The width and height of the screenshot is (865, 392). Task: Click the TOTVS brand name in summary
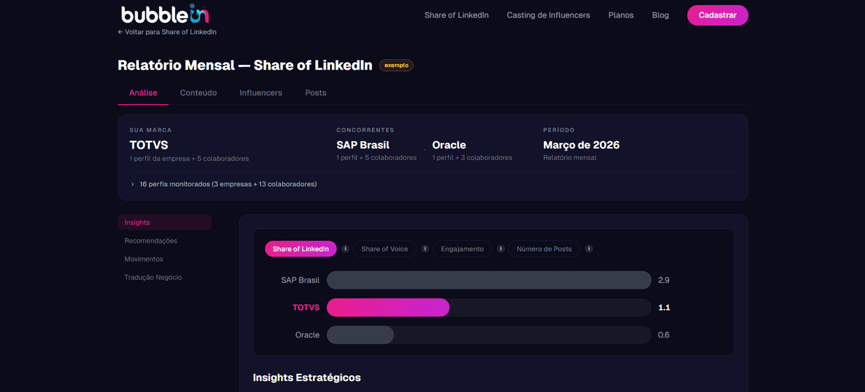coord(149,145)
